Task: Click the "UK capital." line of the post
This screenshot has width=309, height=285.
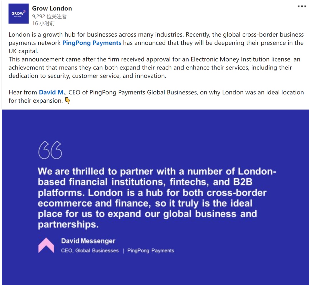Action: pyautogui.click(x=23, y=51)
